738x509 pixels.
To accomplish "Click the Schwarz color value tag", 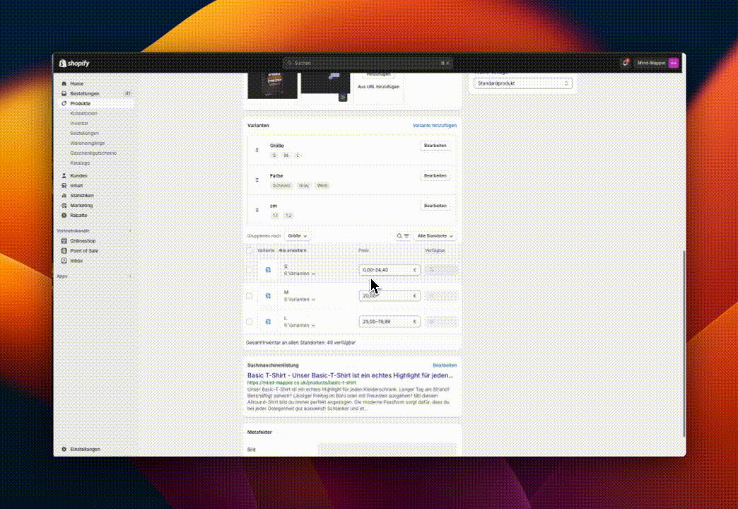I will coord(281,185).
